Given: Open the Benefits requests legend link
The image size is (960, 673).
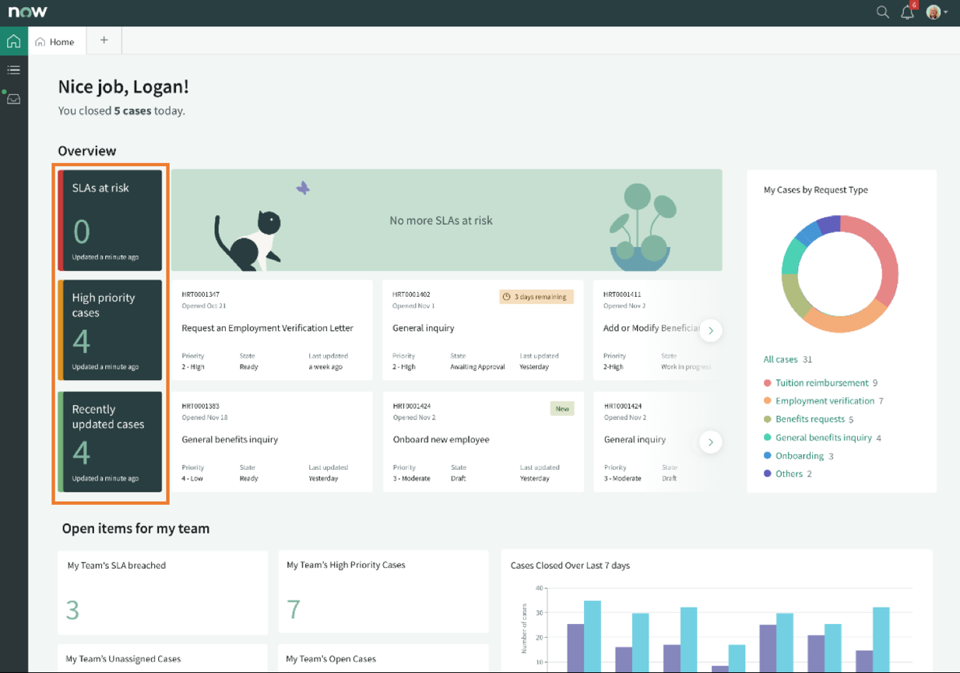Looking at the screenshot, I should click(x=810, y=419).
